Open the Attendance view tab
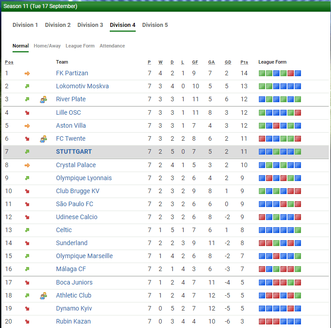 [x=112, y=46]
